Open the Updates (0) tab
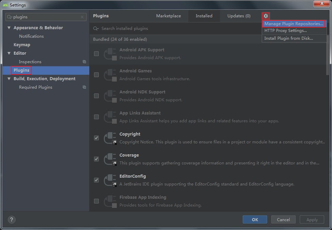332x230 pixels. click(239, 16)
